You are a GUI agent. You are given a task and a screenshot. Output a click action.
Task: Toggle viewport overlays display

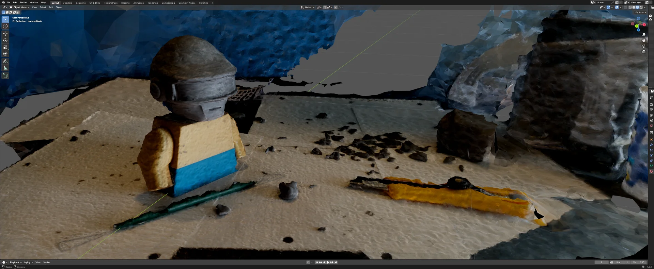coord(617,7)
